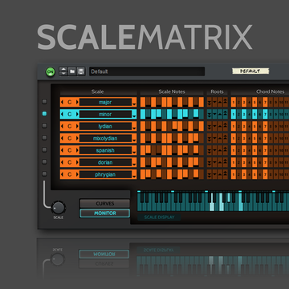The height and width of the screenshot is (289, 289).
Task: Select the major scale row radio button
Action: [44, 102]
